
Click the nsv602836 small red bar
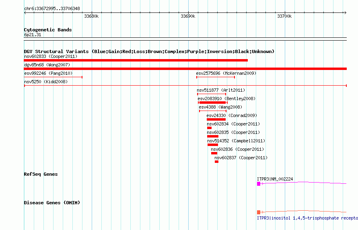[x=214, y=153]
